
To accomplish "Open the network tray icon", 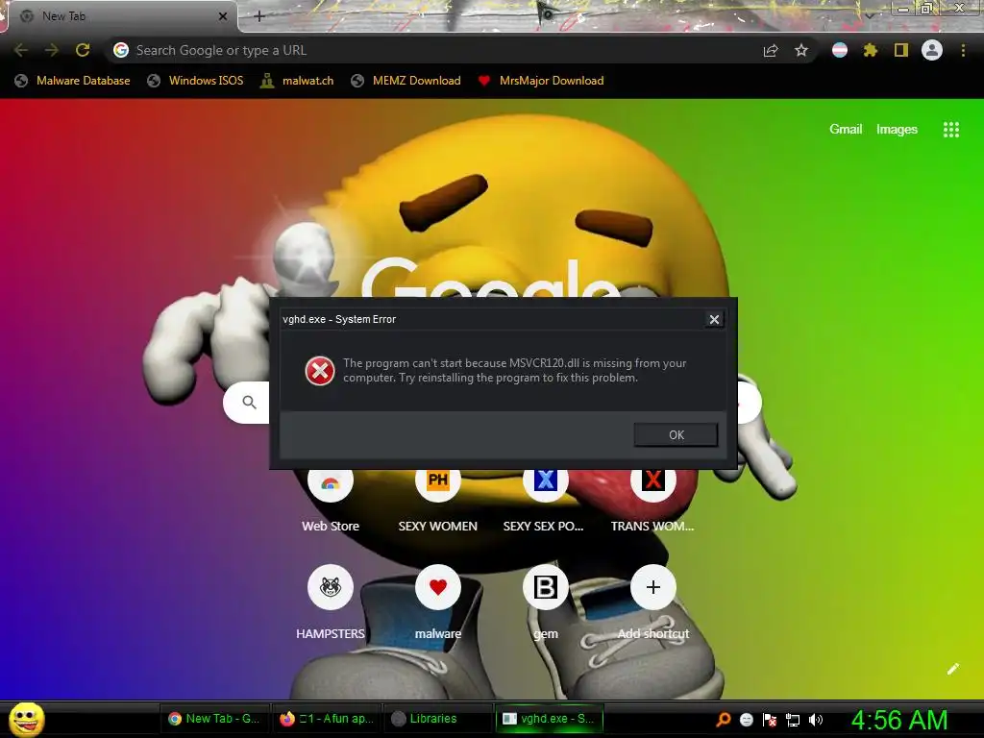I will 793,720.
